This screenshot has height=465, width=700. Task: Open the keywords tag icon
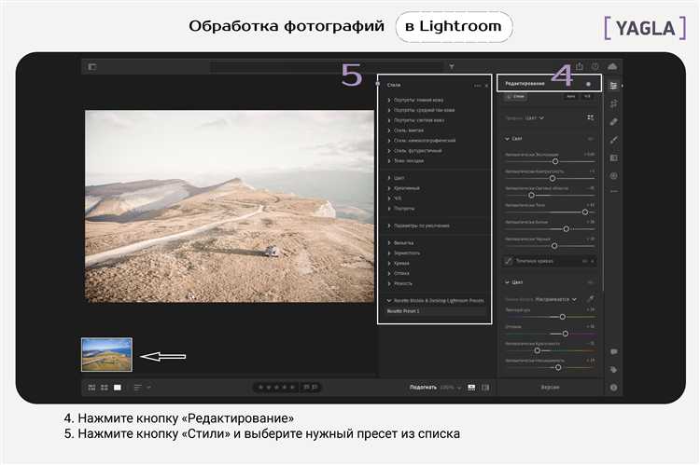(614, 370)
